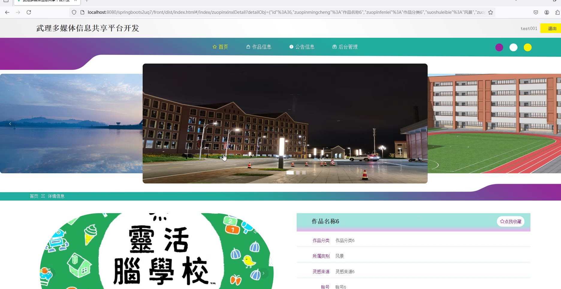
Task: Click the night campus center banner image
Action: (285, 124)
